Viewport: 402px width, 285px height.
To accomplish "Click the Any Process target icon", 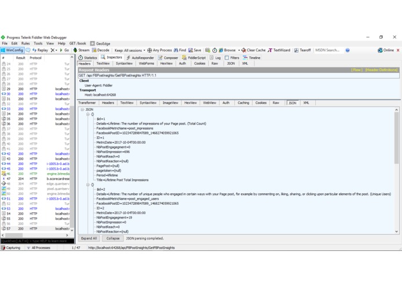I will (x=160, y=50).
